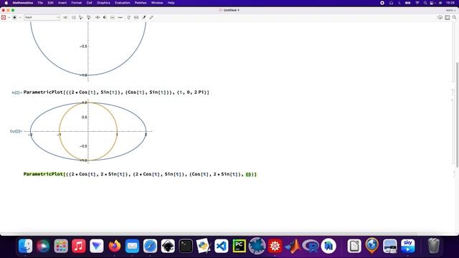Click the first toolbar icon after the style dropdown

coord(65,17)
